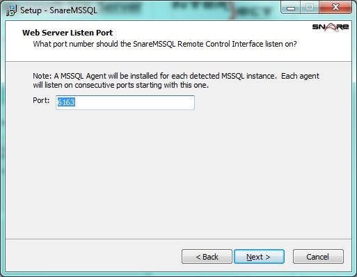Minimize the SnareMSSQL setup window

point(291,8)
